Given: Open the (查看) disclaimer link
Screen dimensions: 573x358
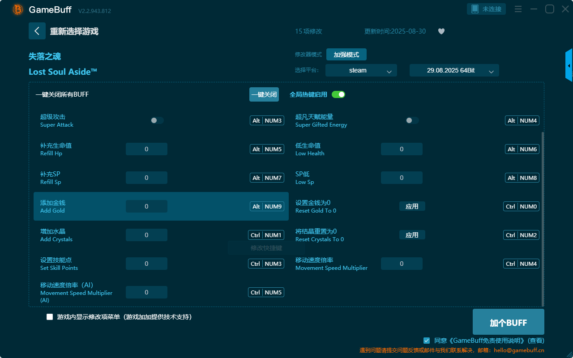Looking at the screenshot, I should [536, 341].
